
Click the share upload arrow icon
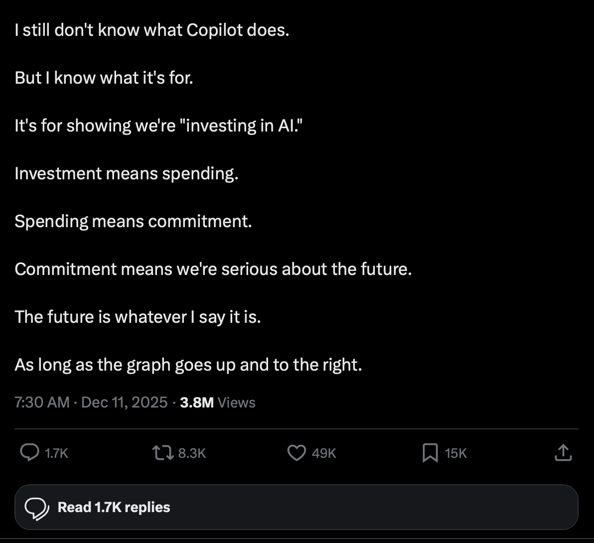click(562, 453)
